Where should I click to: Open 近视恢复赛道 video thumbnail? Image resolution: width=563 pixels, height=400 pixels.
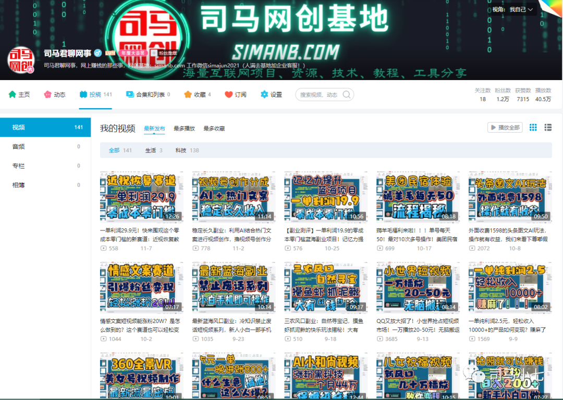[x=141, y=197]
